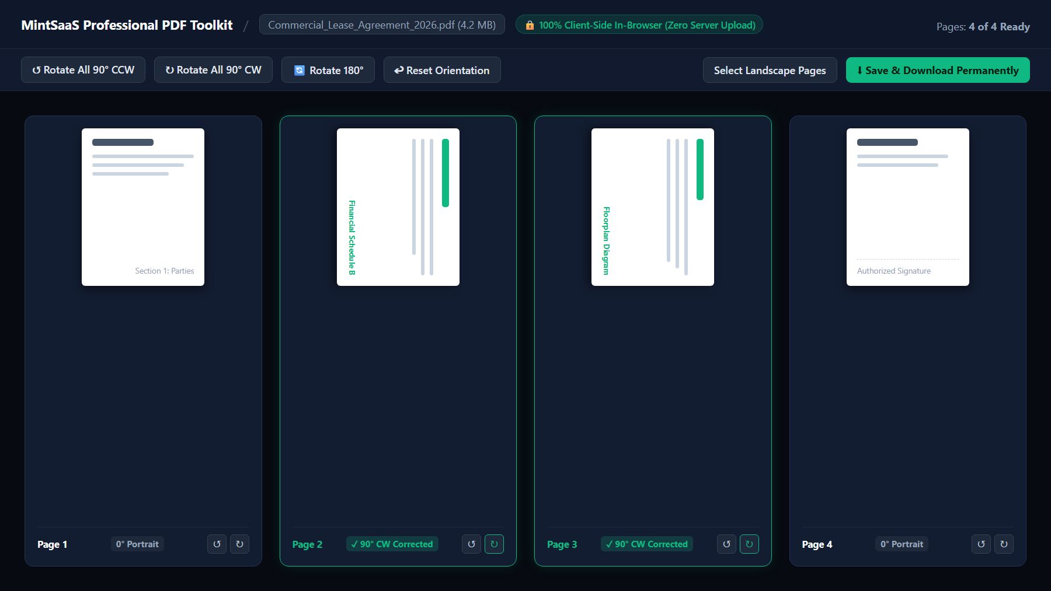Click Page 3 90° CW Corrected badge
The image size is (1051, 591).
click(647, 544)
